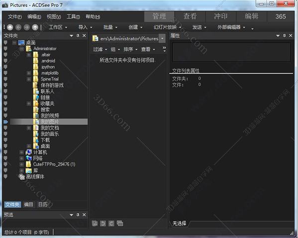Toggle easy-select marker beside 我的文档
298x238 pixels.
[x=5, y=128]
